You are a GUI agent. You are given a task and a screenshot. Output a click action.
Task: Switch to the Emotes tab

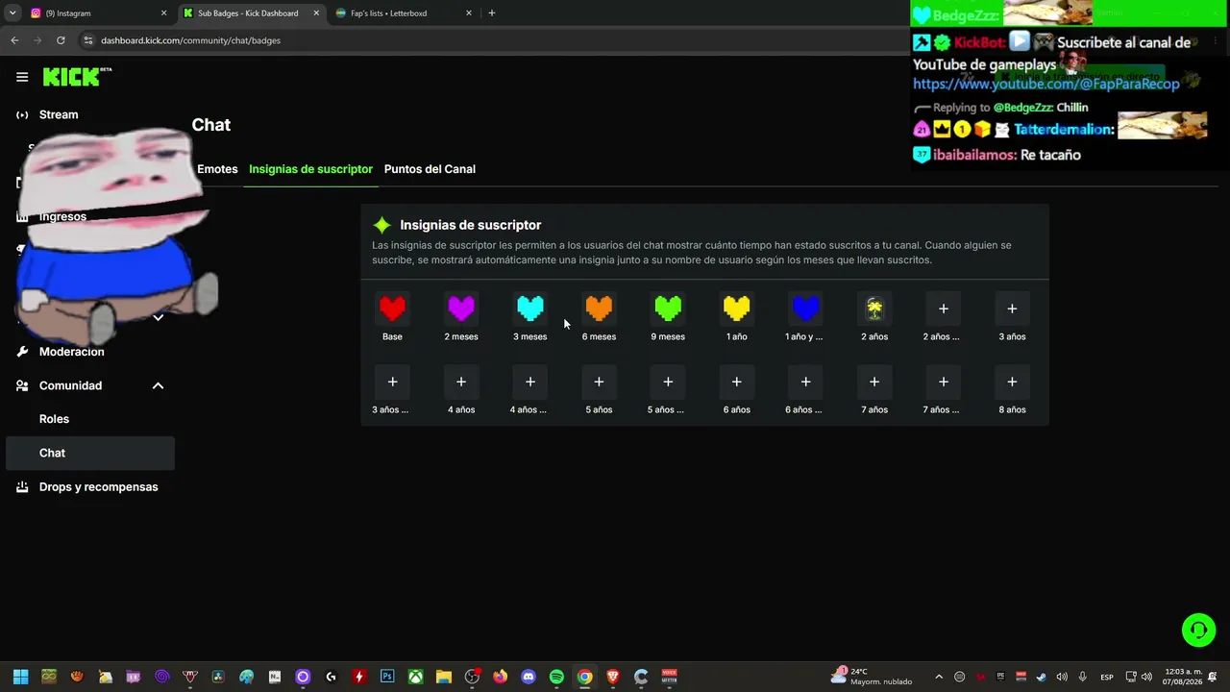[x=217, y=169]
